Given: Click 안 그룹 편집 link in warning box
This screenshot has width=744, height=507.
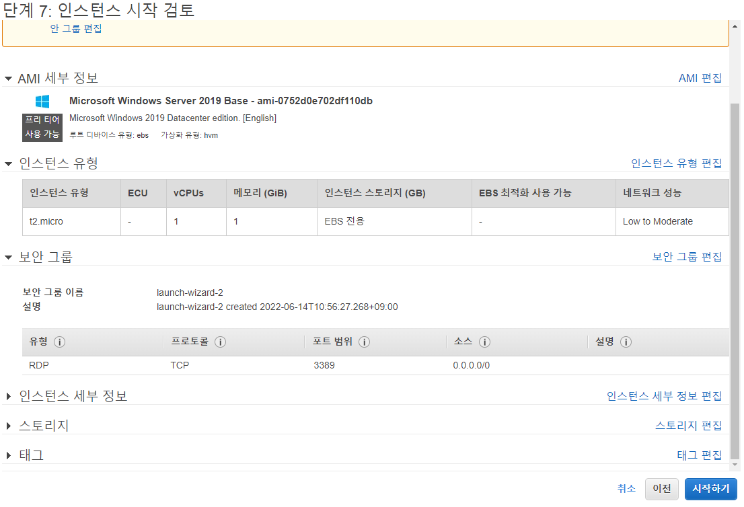Looking at the screenshot, I should tap(76, 28).
